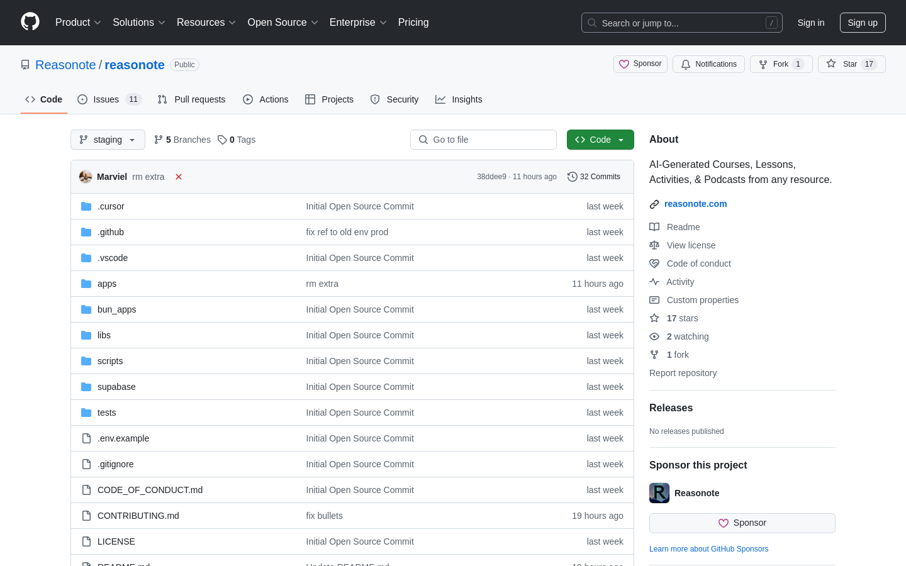Open the Pricing page
This screenshot has height=566, width=906.
(x=413, y=23)
